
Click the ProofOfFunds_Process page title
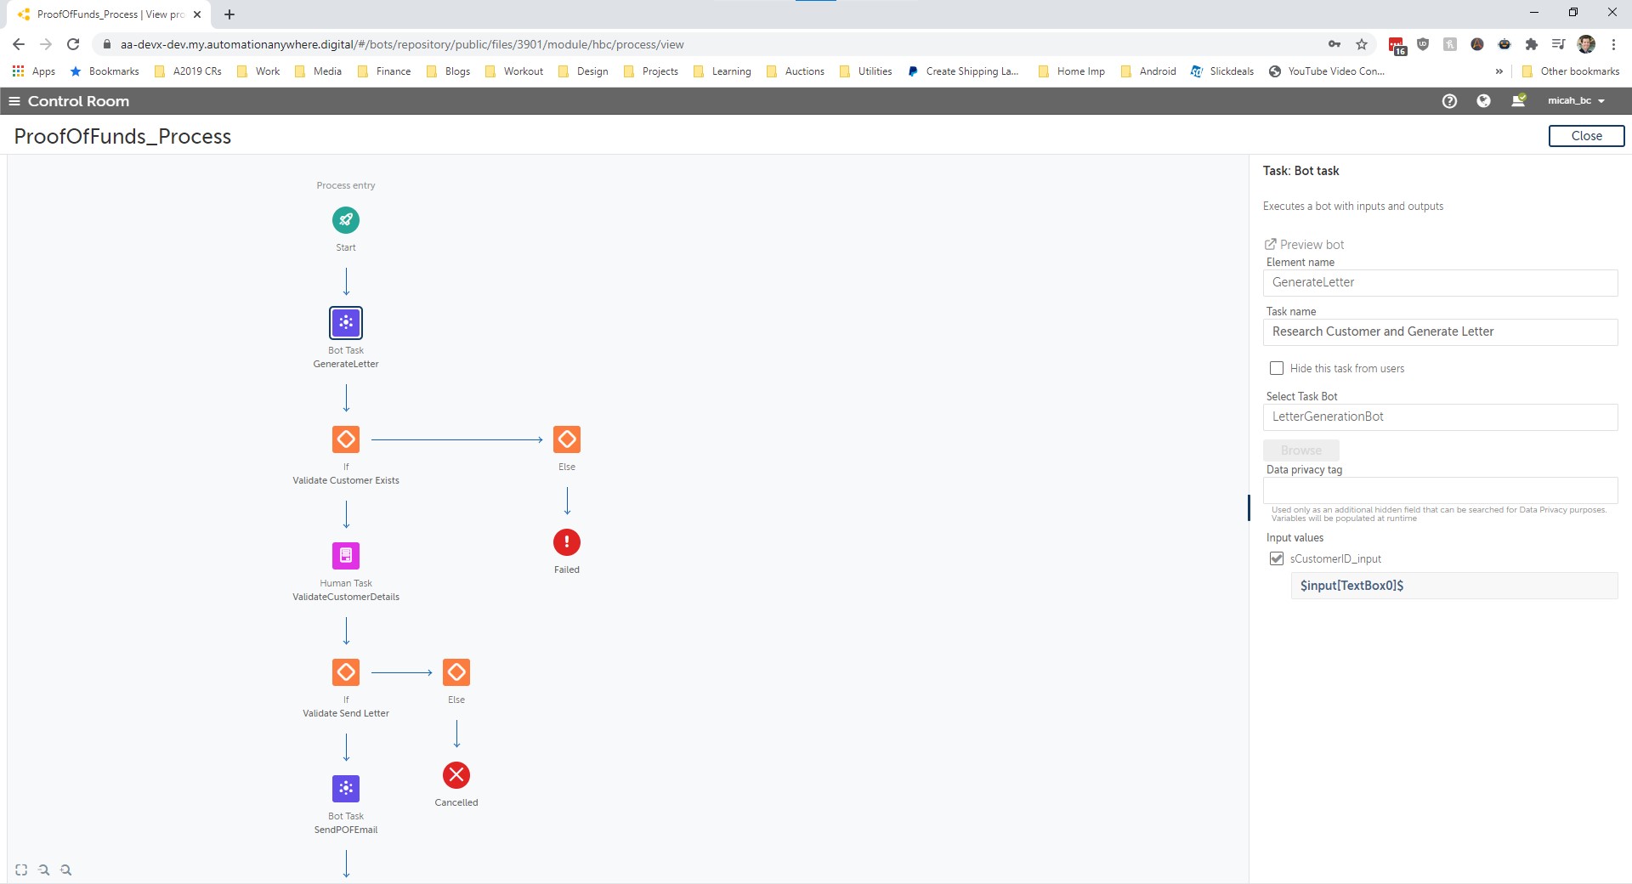(x=122, y=136)
